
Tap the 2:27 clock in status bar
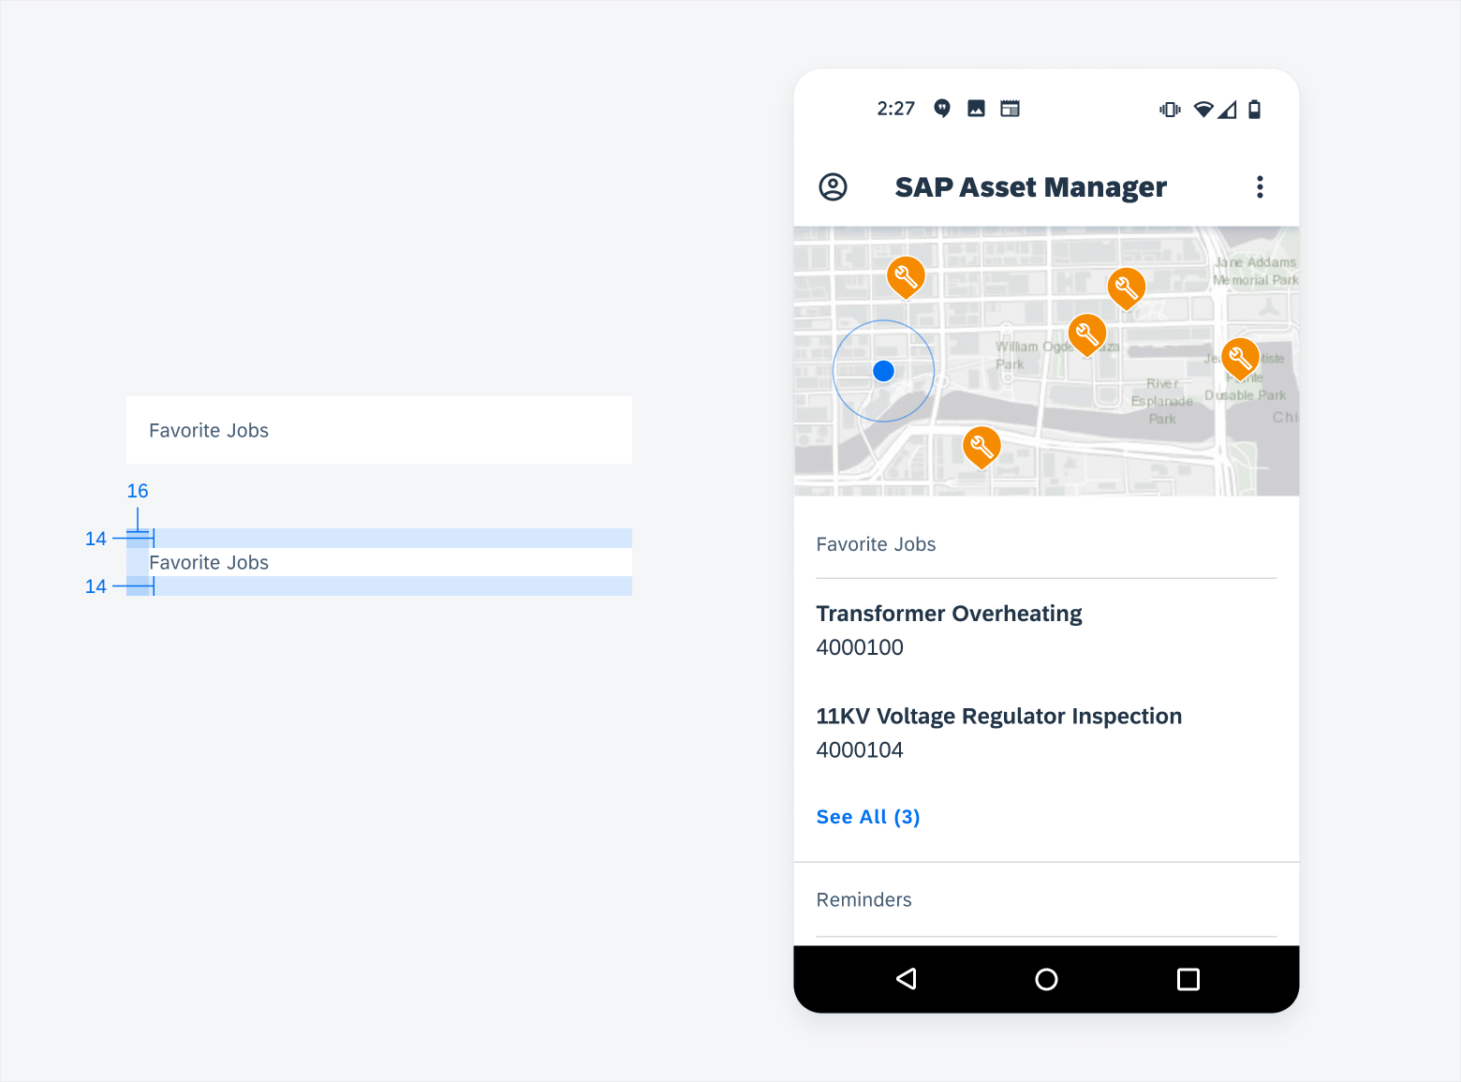(x=895, y=109)
